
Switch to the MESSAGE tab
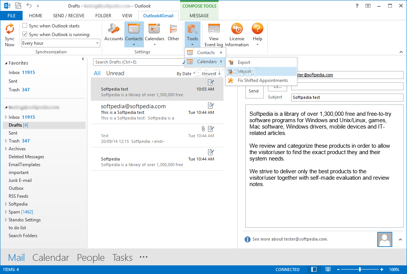199,15
